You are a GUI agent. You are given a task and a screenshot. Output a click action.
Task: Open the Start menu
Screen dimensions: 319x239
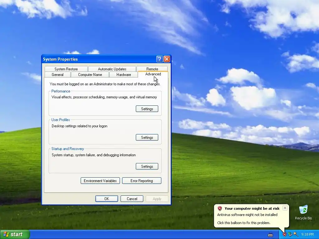click(x=15, y=234)
